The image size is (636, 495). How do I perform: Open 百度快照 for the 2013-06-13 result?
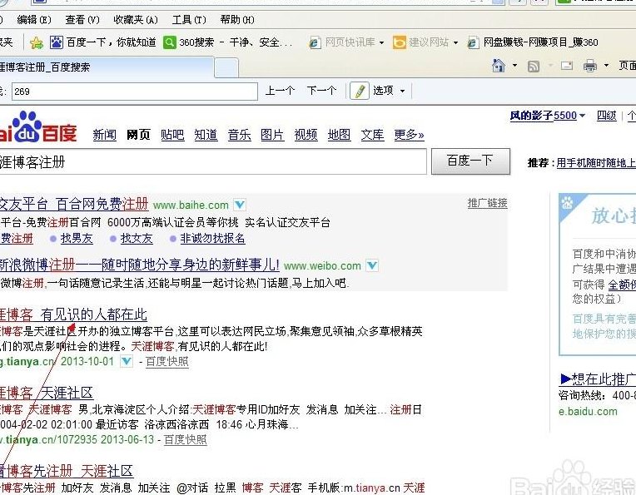point(186,440)
